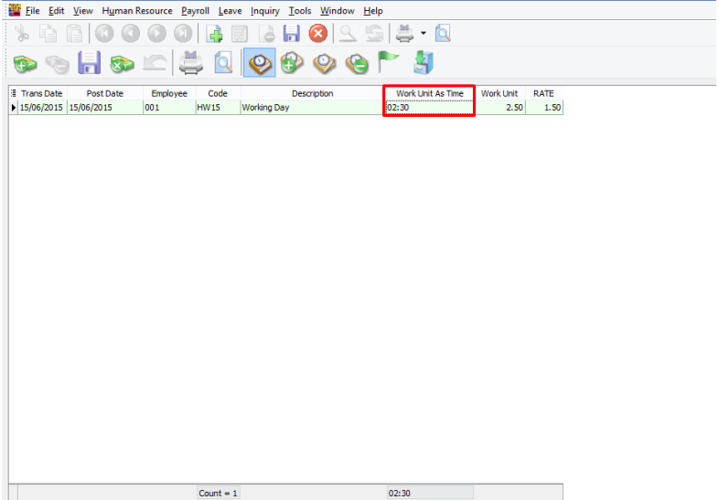Open the Payroll menu
This screenshot has width=719, height=500.
(x=195, y=11)
